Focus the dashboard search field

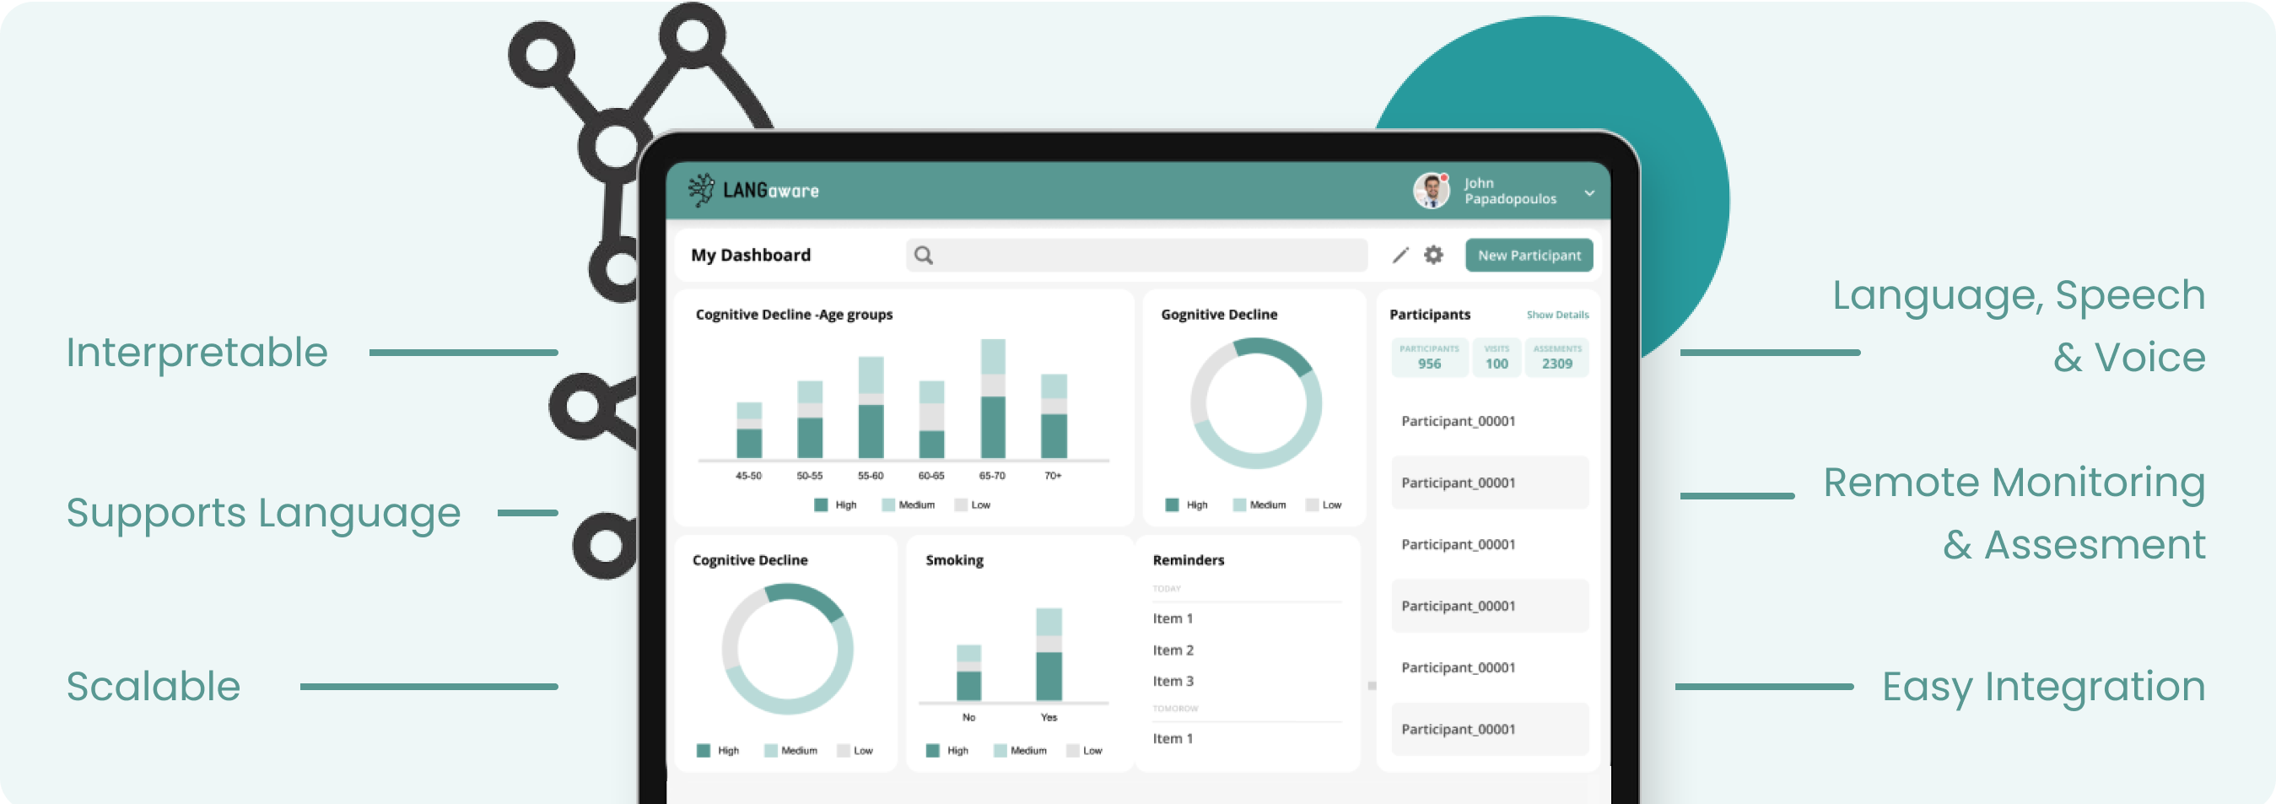click(x=1136, y=256)
